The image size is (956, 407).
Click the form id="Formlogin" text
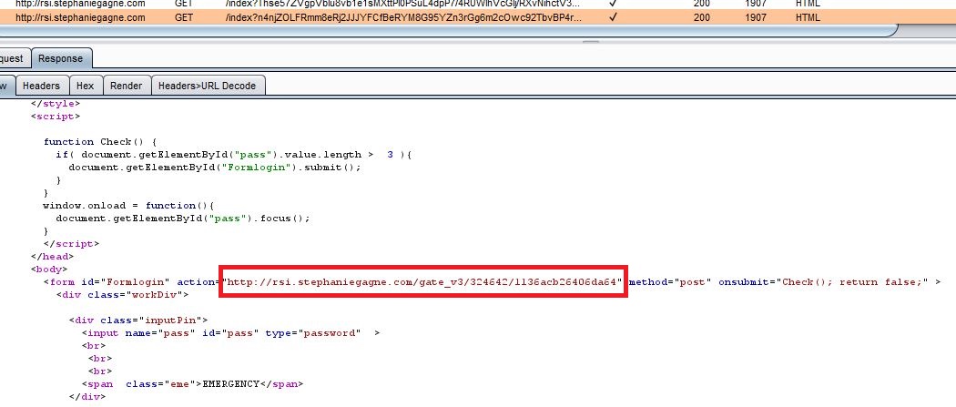[x=107, y=282]
